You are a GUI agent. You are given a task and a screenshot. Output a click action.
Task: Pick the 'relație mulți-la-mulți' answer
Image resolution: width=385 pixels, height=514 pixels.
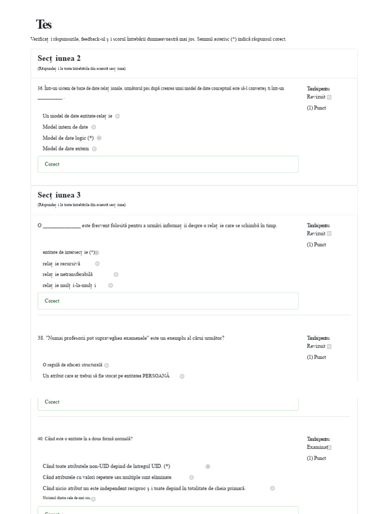111,286
